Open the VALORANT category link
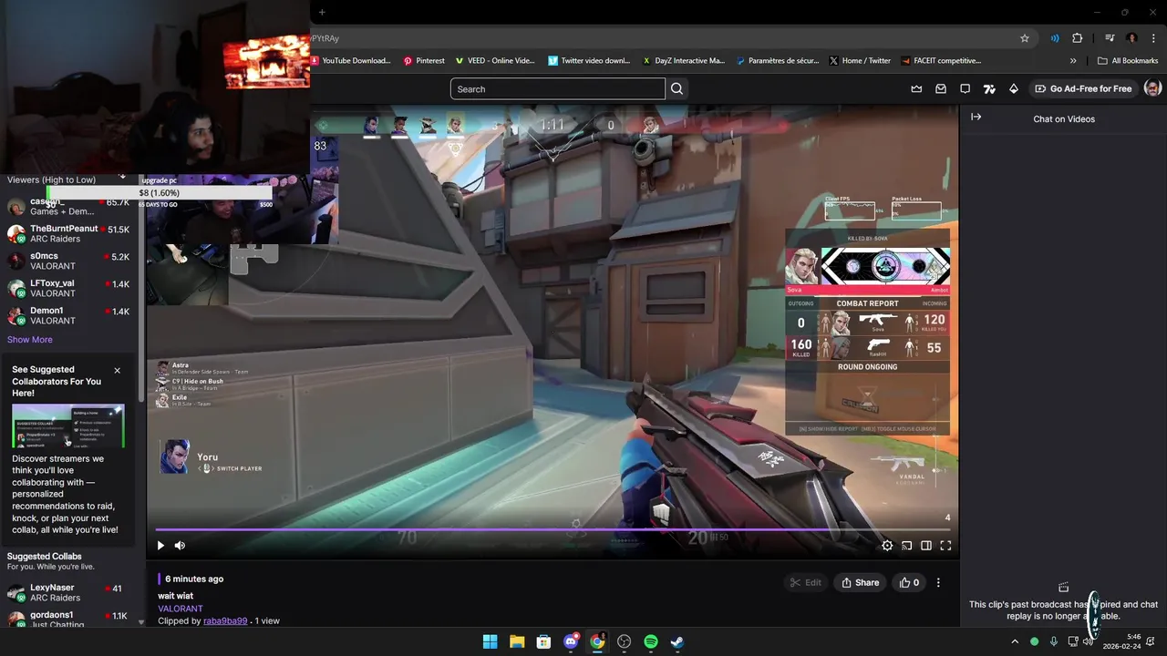 click(181, 609)
